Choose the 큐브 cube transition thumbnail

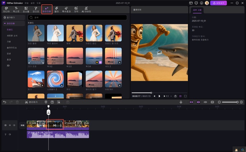(75, 79)
